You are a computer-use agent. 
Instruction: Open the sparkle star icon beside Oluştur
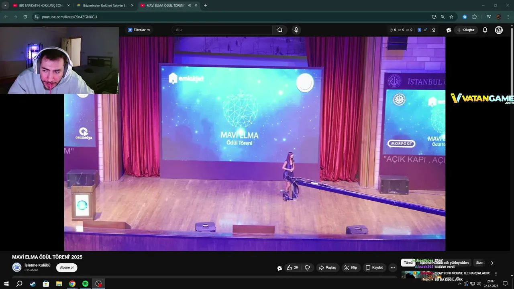coord(449,30)
